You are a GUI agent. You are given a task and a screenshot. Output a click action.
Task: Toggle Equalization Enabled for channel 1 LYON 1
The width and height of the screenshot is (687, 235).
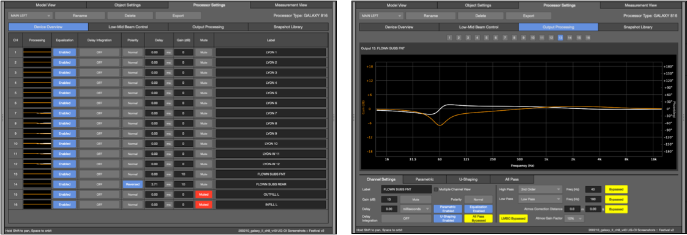[64, 52]
